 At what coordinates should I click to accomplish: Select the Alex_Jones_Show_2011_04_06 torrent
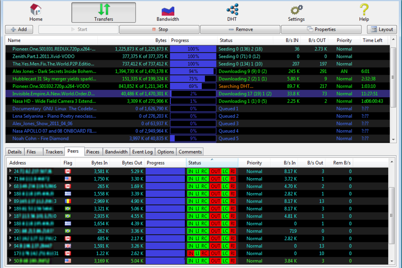(197, 123)
